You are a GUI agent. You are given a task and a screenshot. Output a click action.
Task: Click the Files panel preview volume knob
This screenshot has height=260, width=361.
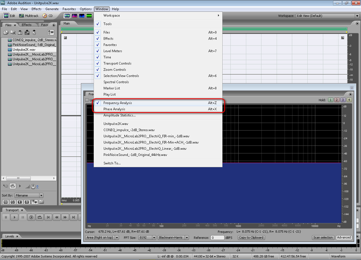point(33,186)
